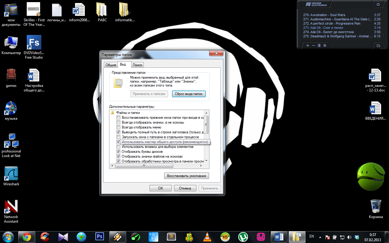Open the HS green icon on the taskbar
389x243 pixels.
pos(225,237)
